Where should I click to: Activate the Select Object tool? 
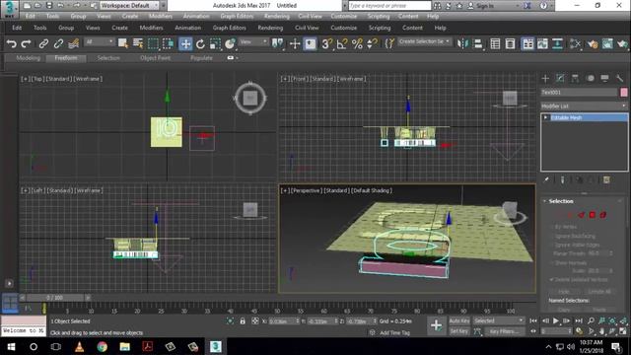(122, 43)
